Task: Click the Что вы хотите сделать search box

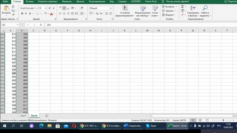Action: coord(177,1)
